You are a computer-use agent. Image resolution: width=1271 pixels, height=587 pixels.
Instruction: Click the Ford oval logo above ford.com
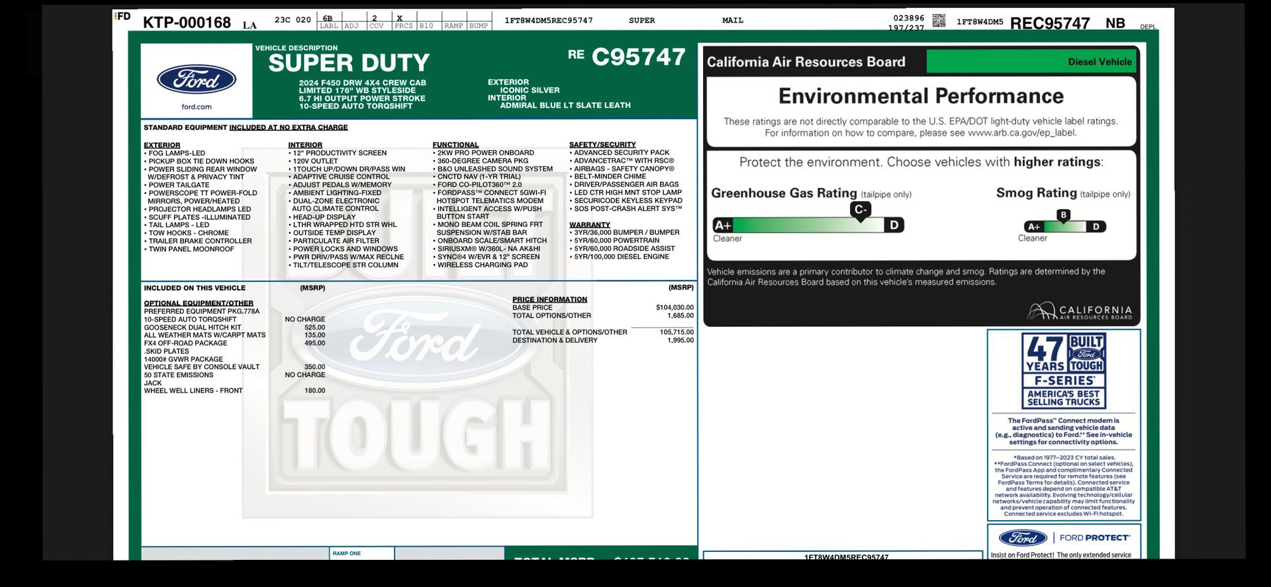click(196, 80)
